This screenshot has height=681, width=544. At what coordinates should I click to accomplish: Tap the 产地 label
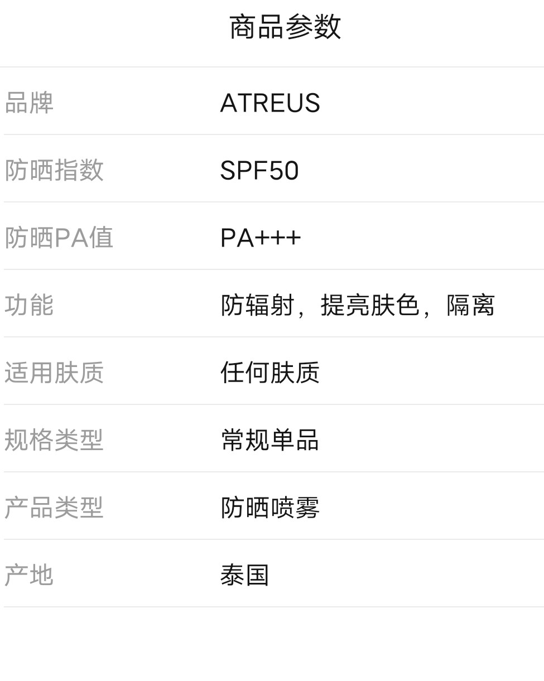[29, 576]
